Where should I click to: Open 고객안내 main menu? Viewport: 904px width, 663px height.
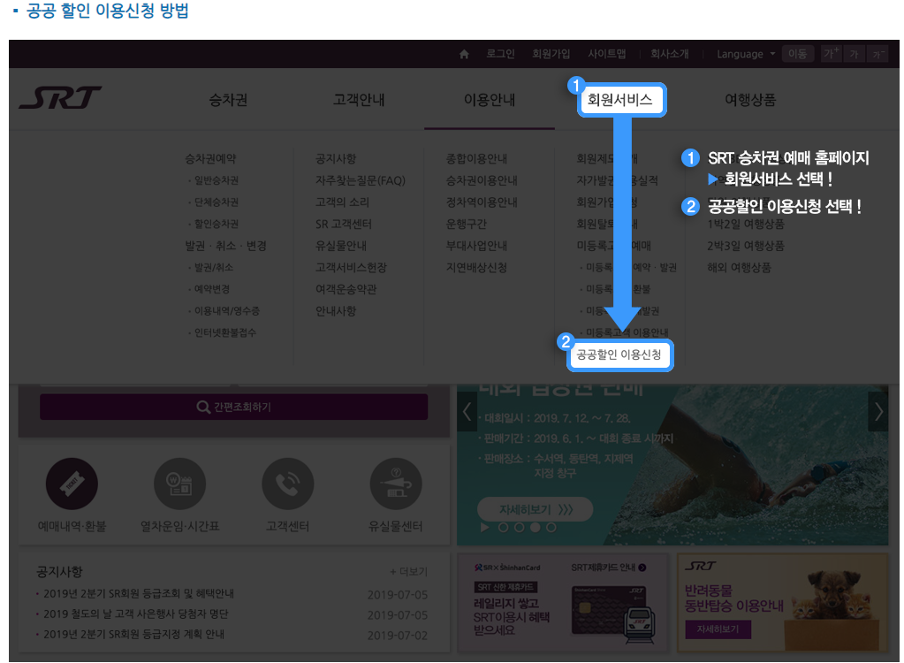[359, 100]
